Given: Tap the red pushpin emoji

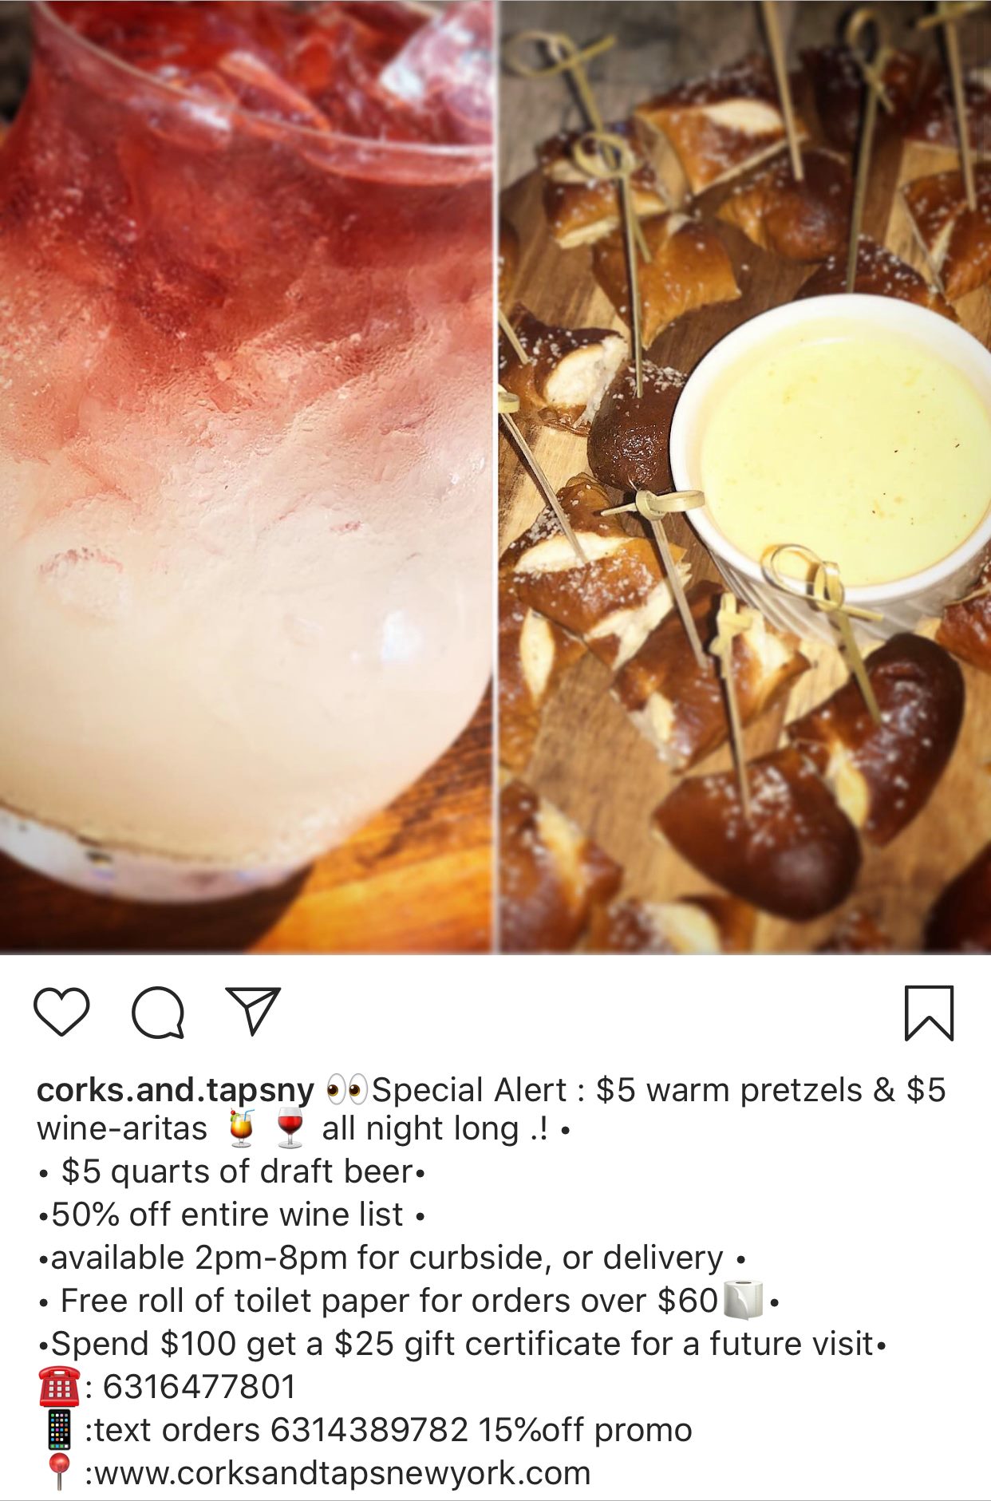Looking at the screenshot, I should 59,1472.
